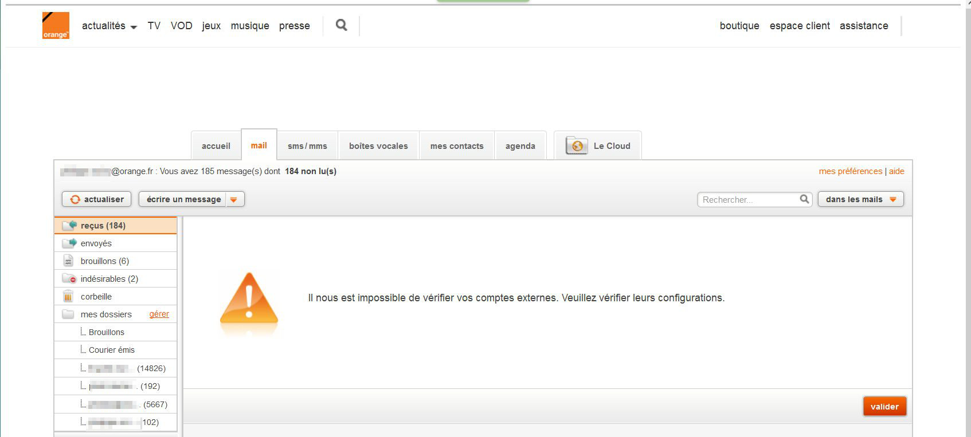
Task: Expand the actualités dropdown menu
Action: 109,26
